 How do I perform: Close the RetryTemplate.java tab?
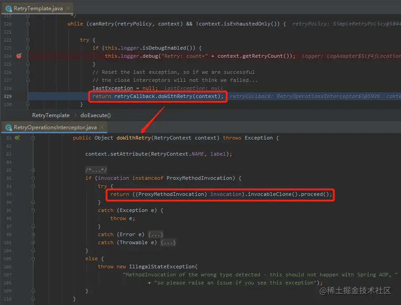pyautogui.click(x=68, y=8)
